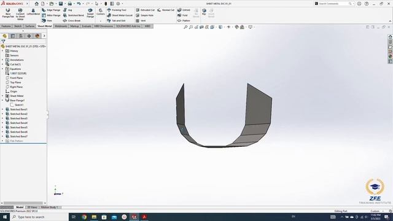Click the feature tree filter funnel
Viewport: 393px width, 221px height.
(x=3, y=42)
